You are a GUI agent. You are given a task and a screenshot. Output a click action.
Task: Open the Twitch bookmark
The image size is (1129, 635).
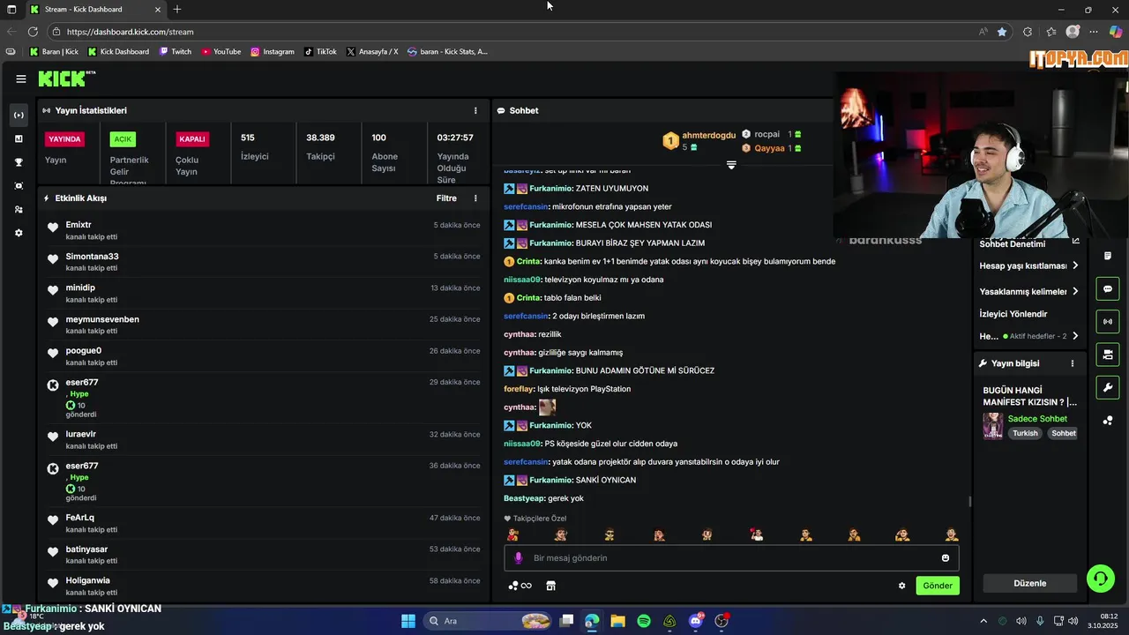click(x=176, y=52)
